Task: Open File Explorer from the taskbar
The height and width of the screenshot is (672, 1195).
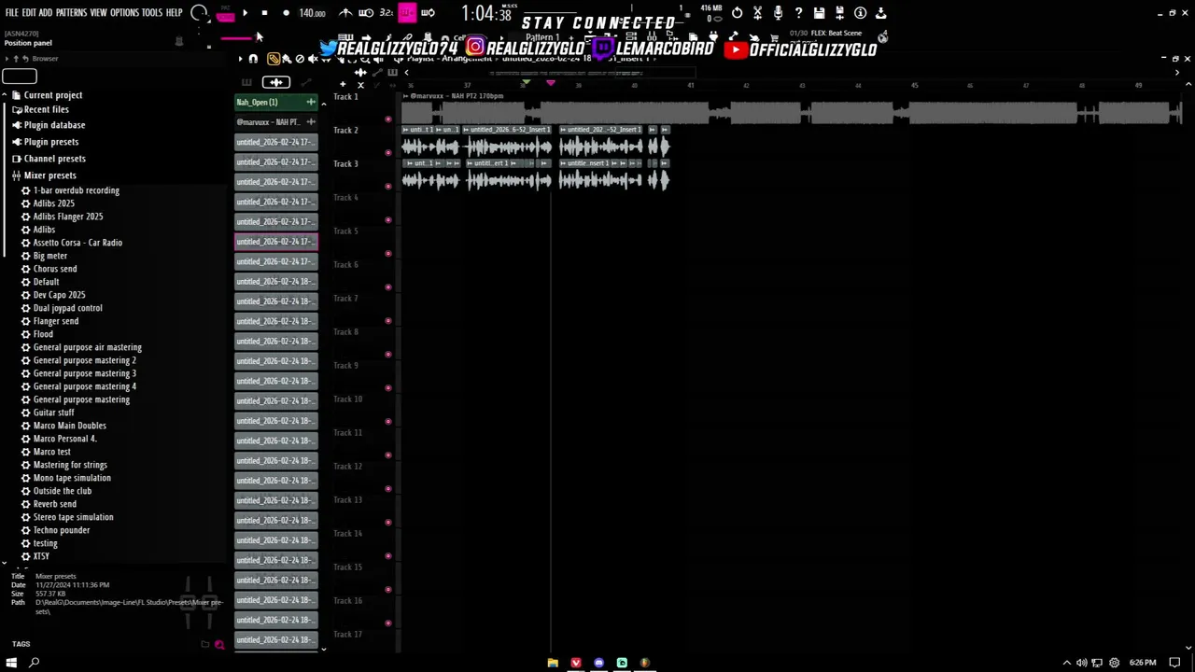Action: click(x=553, y=663)
